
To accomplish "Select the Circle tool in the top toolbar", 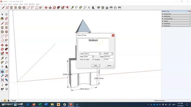I will [20, 8].
